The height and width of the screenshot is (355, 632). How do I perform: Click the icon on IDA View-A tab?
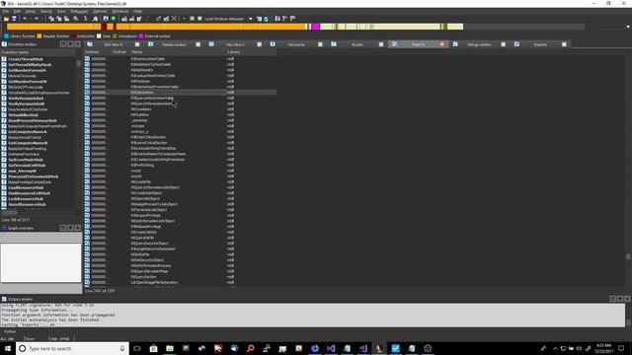tap(90, 44)
